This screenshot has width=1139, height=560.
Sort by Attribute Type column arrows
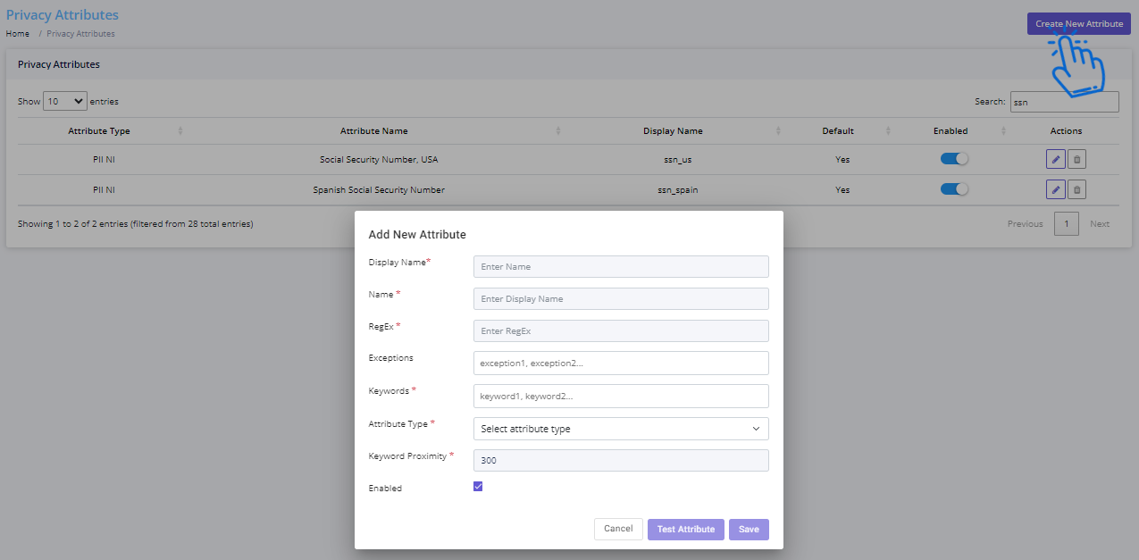coord(180,131)
